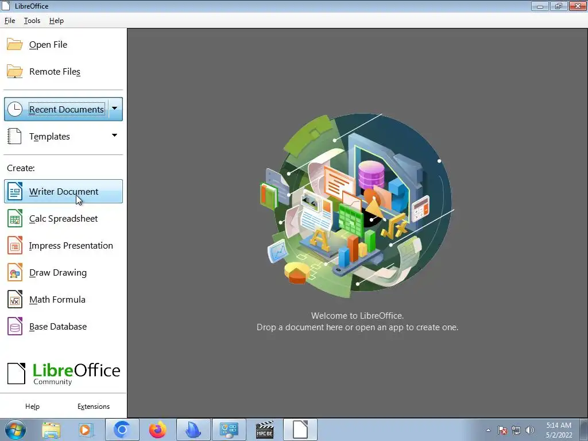
Task: Open the Help link at the bottom sidebar
Action: pyautogui.click(x=32, y=407)
